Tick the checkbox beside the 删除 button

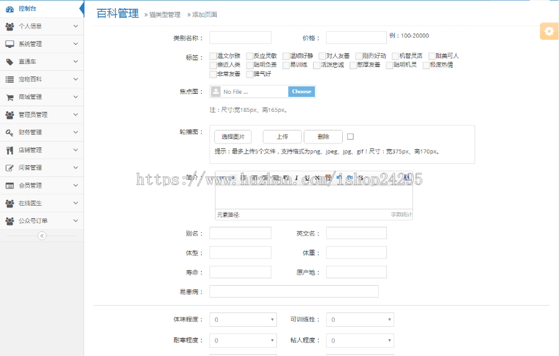pos(350,137)
